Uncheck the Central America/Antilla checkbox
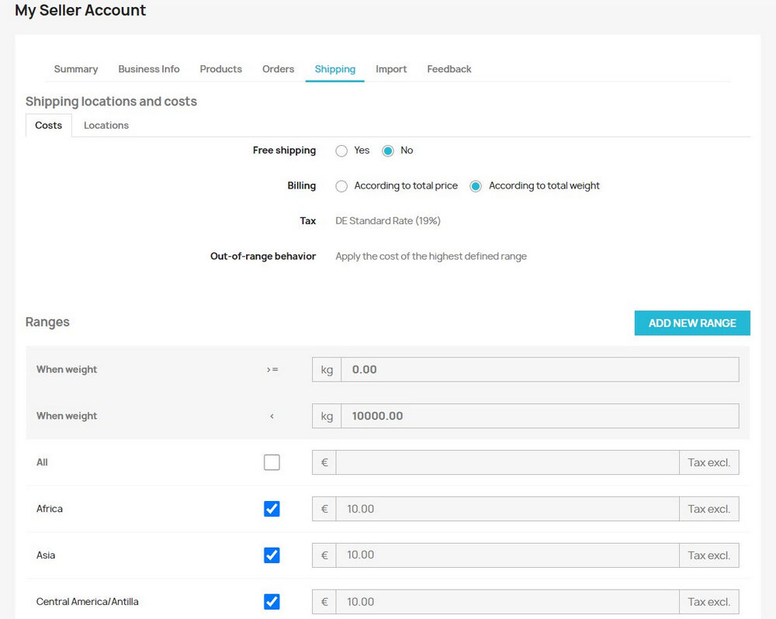Screen dimensions: 776x619 tap(272, 602)
